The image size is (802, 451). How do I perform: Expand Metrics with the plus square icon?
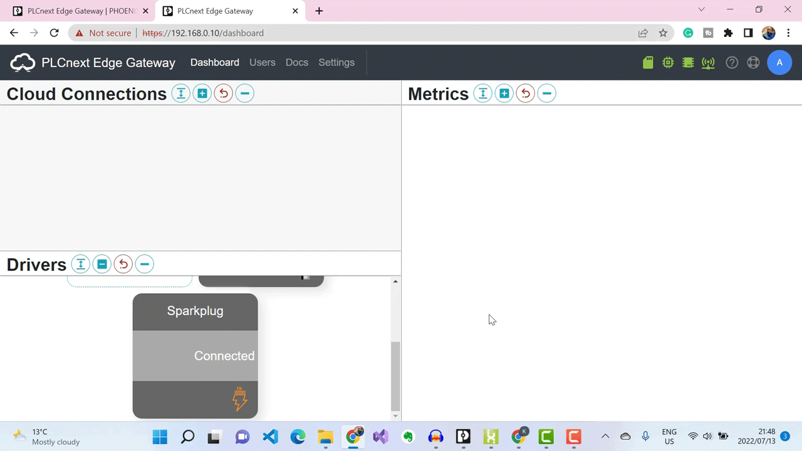tap(504, 93)
